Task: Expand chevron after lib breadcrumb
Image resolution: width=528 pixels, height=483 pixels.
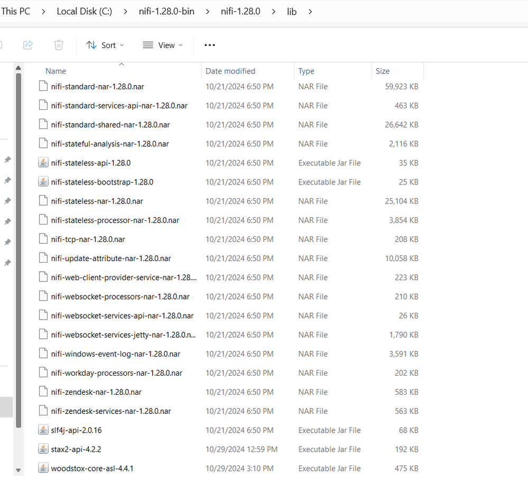Action: pyautogui.click(x=310, y=12)
